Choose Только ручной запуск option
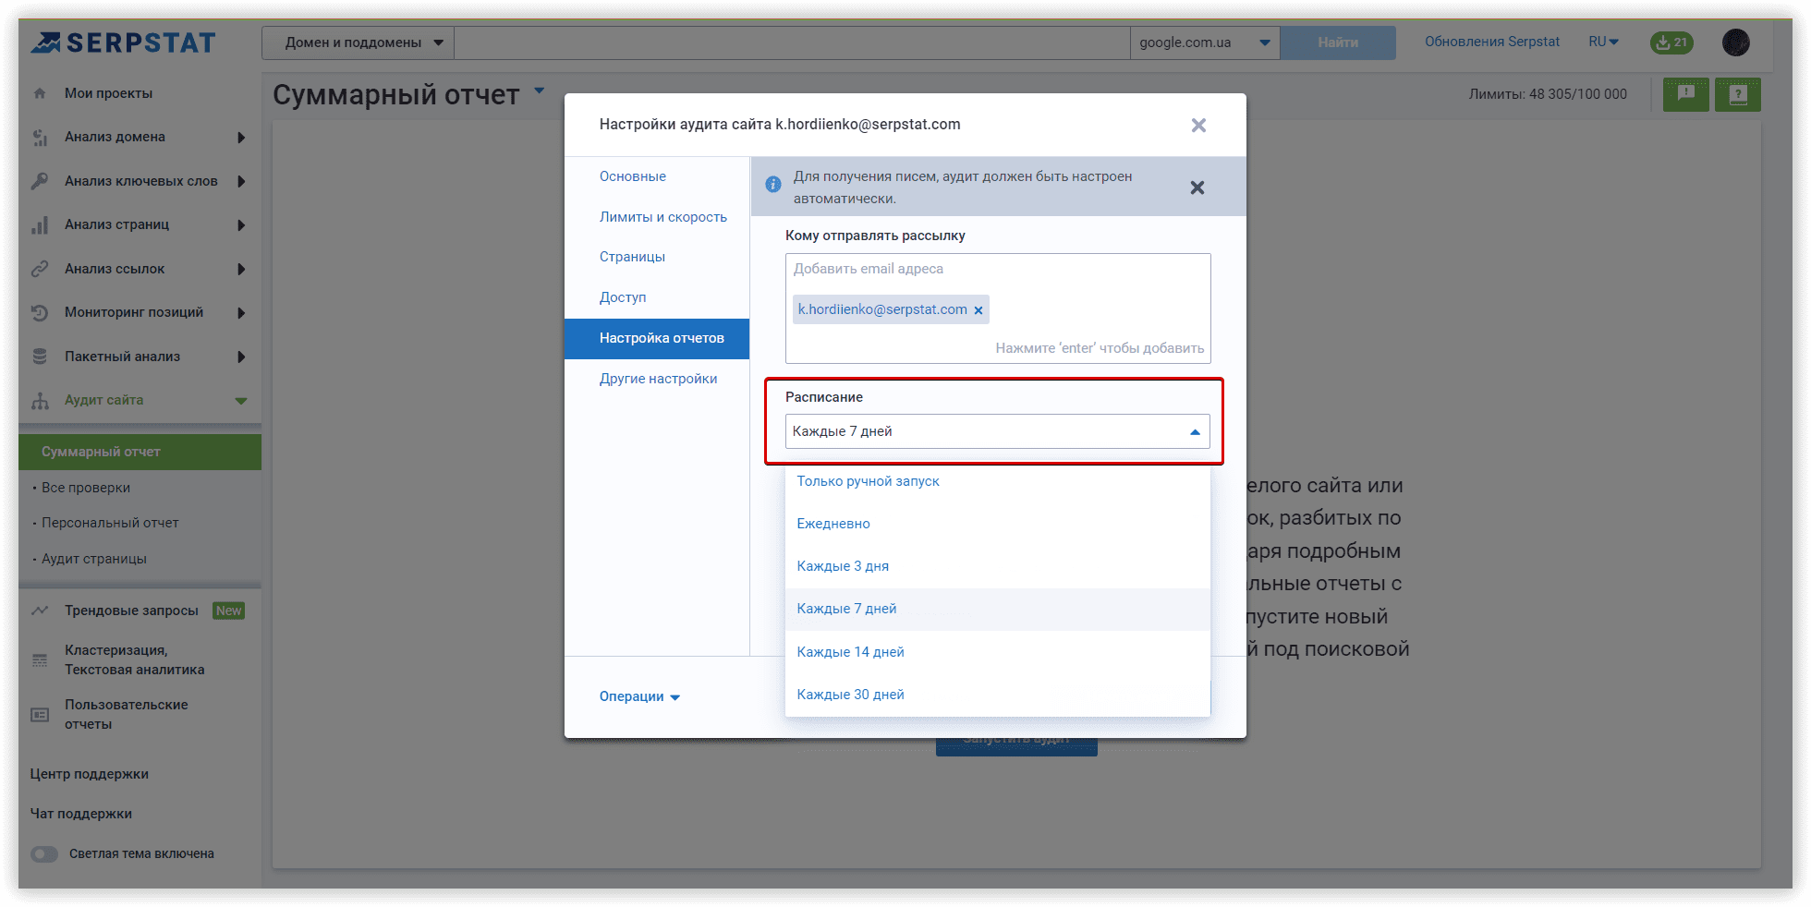The width and height of the screenshot is (1811, 907). (998, 481)
